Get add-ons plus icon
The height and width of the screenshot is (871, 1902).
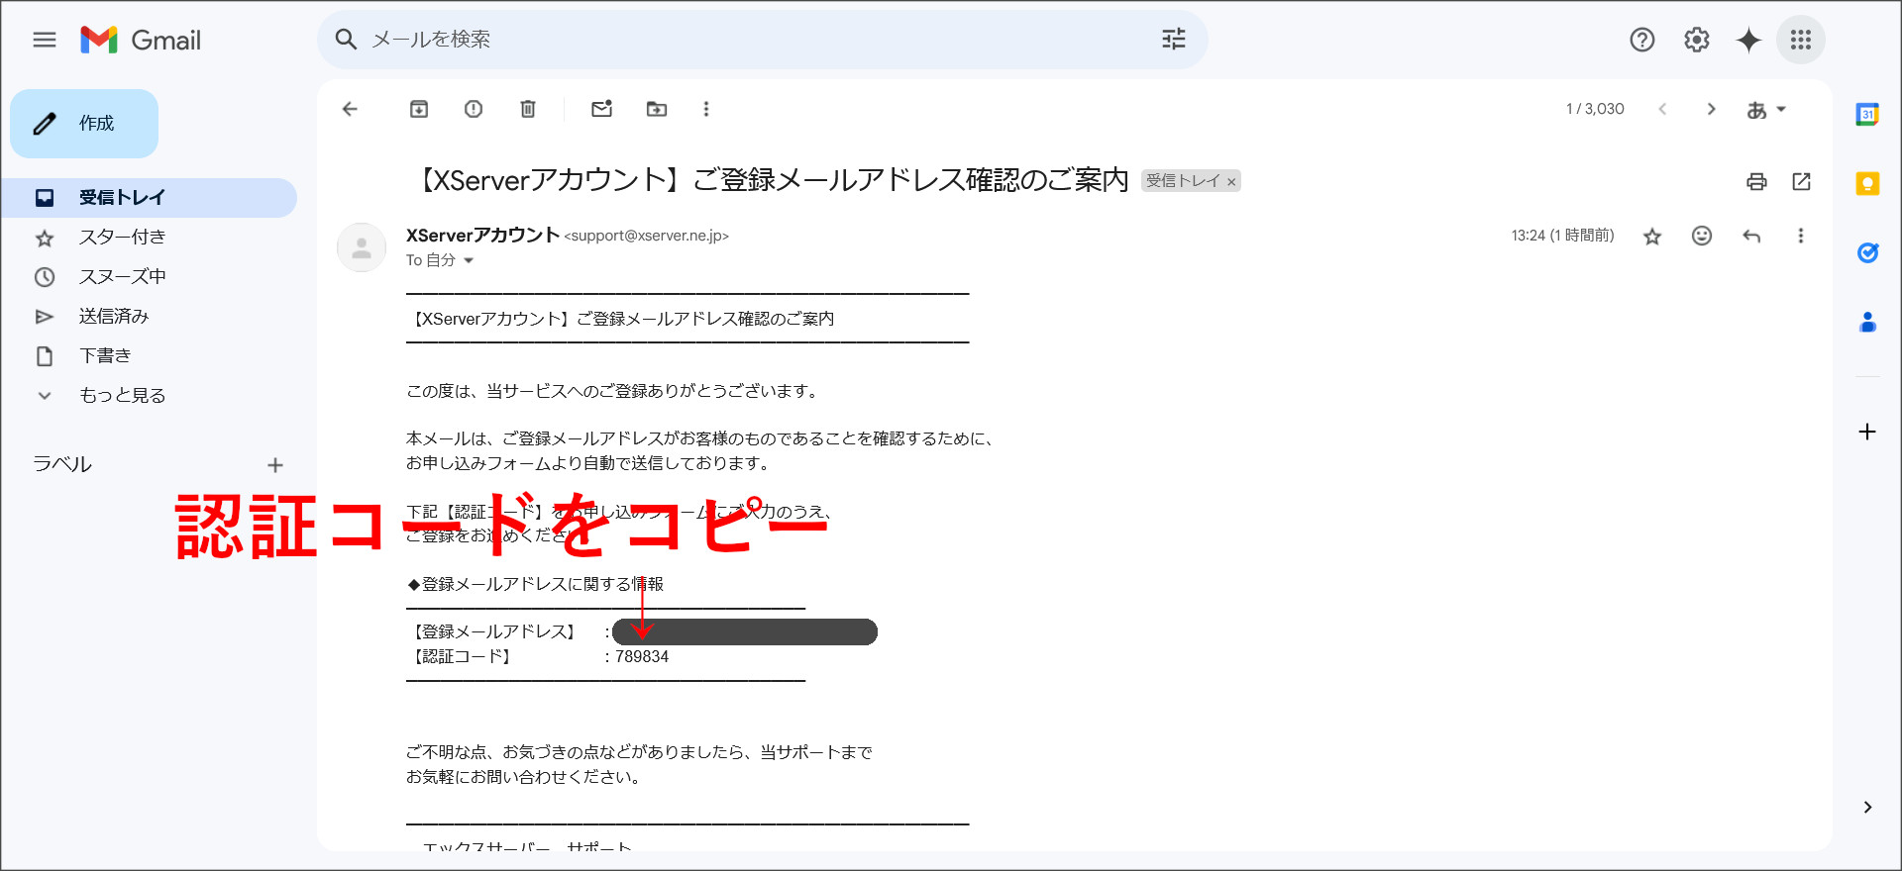1867,432
